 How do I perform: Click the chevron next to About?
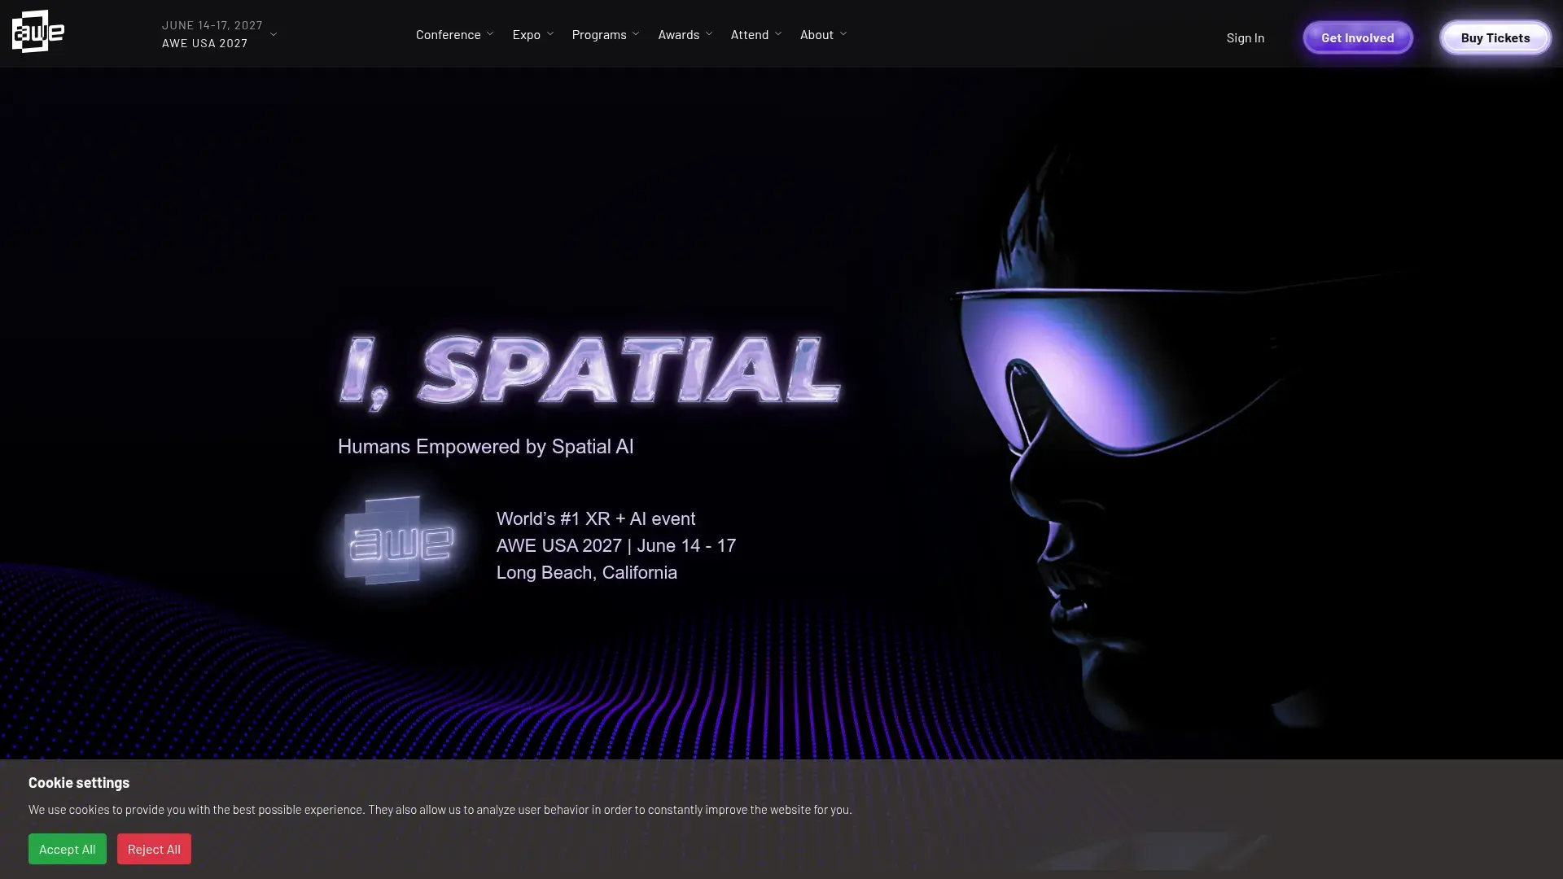click(x=843, y=34)
